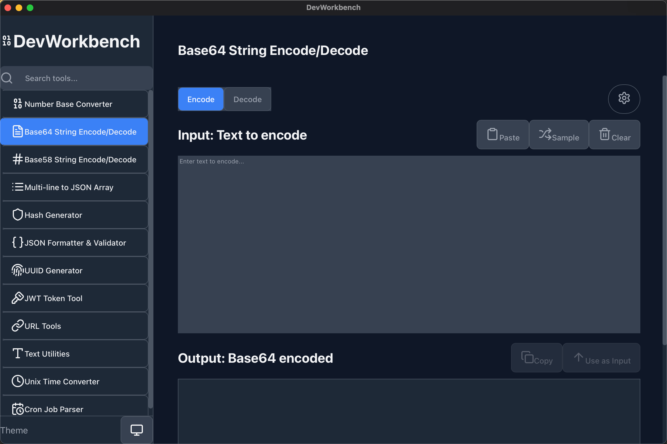Image resolution: width=667 pixels, height=444 pixels.
Task: Open URL Tools entry
Action: [74, 326]
